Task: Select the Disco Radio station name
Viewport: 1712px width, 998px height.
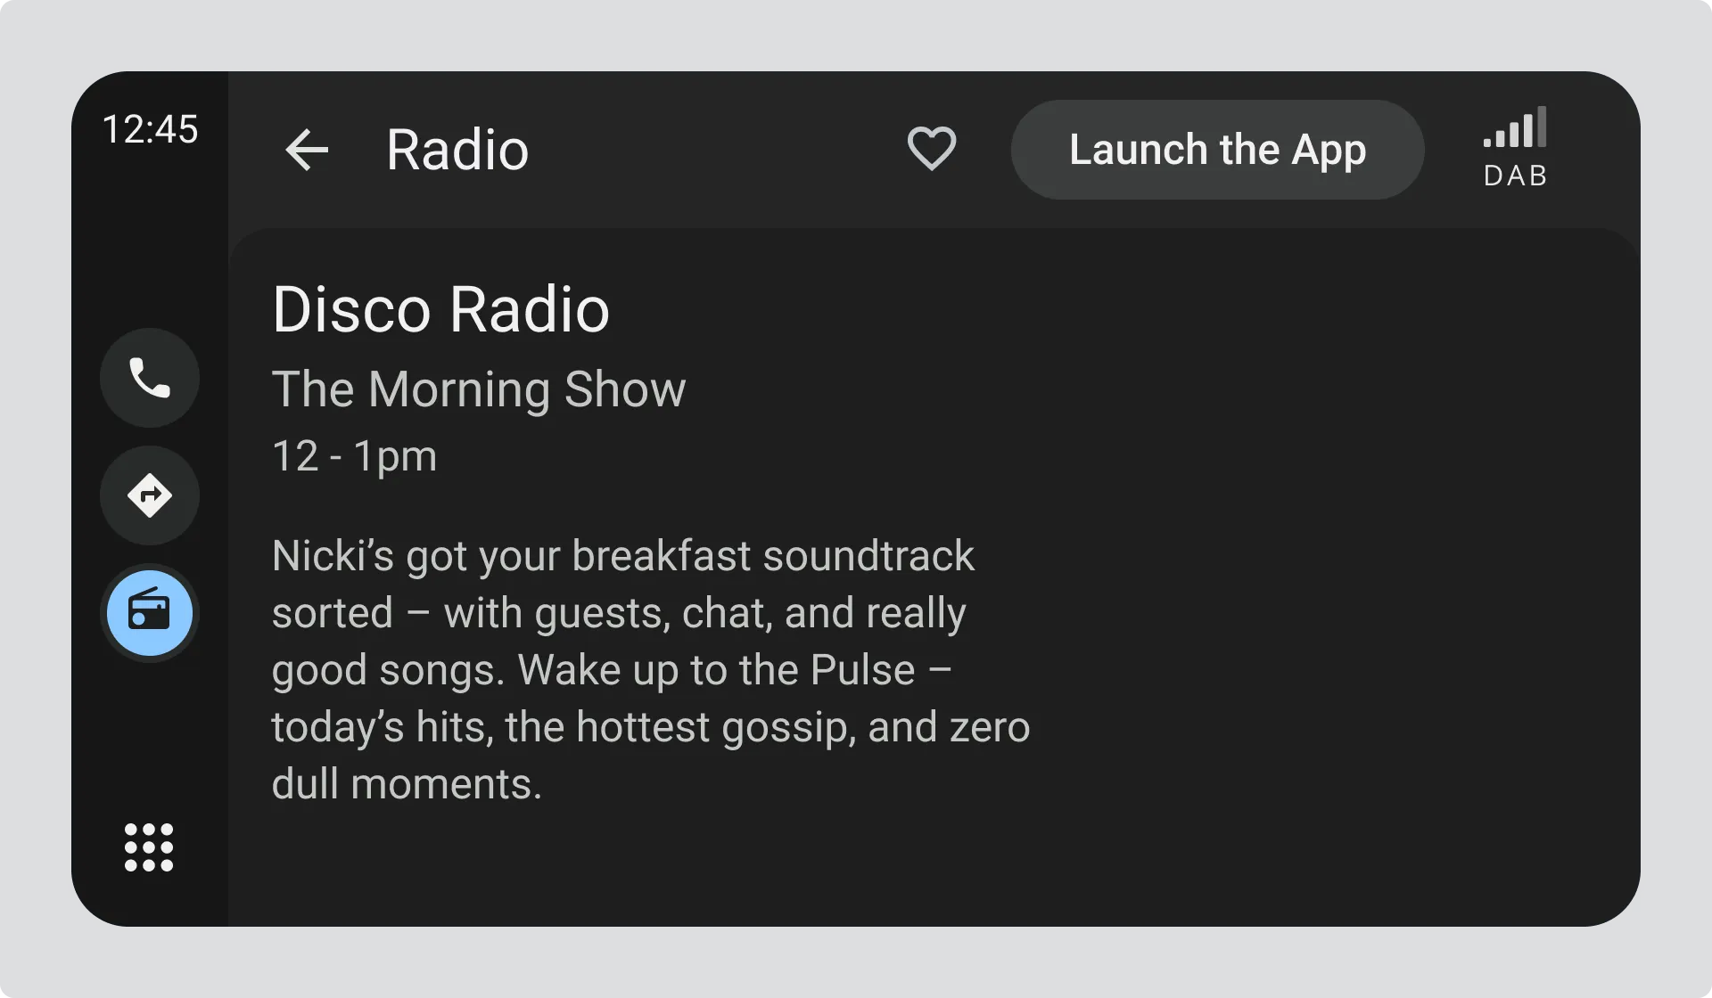Action: [x=440, y=309]
